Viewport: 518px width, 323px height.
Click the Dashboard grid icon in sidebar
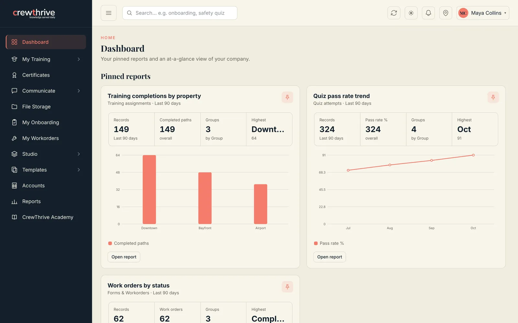[x=14, y=42]
